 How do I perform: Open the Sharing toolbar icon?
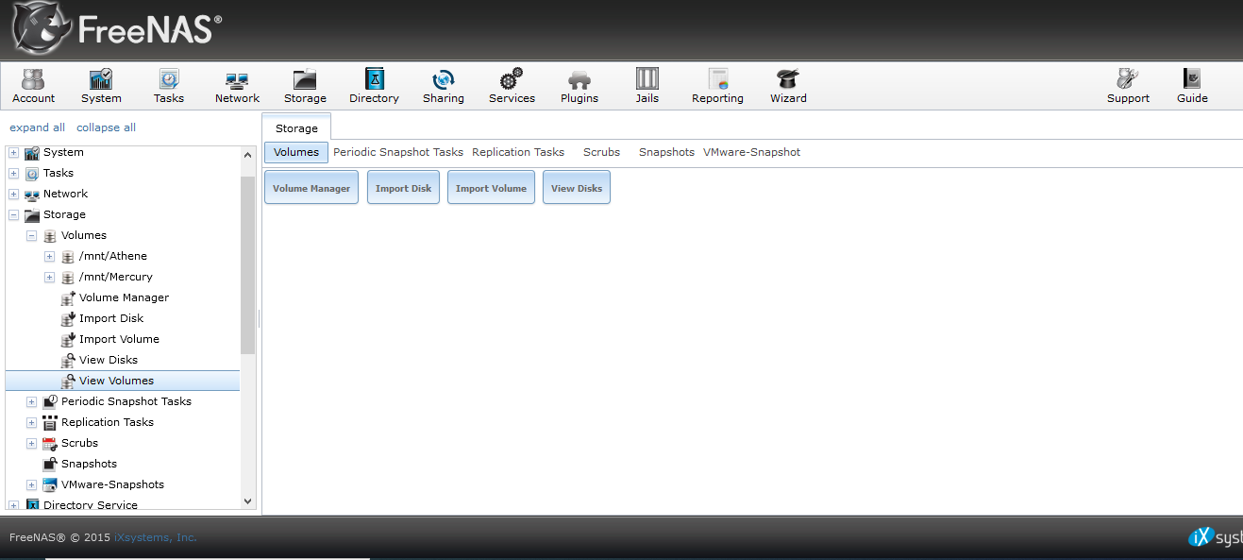(x=444, y=85)
